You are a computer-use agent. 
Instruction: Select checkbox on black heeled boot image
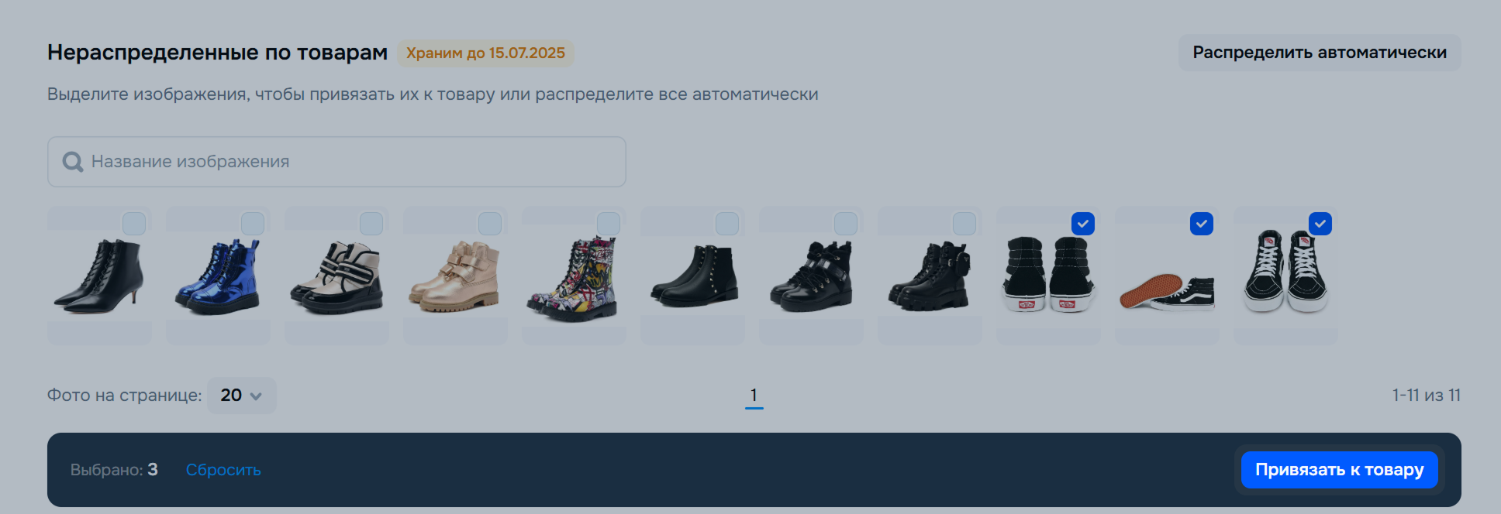134,224
